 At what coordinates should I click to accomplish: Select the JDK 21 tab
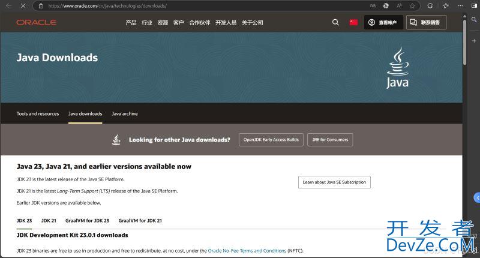[x=49, y=221]
